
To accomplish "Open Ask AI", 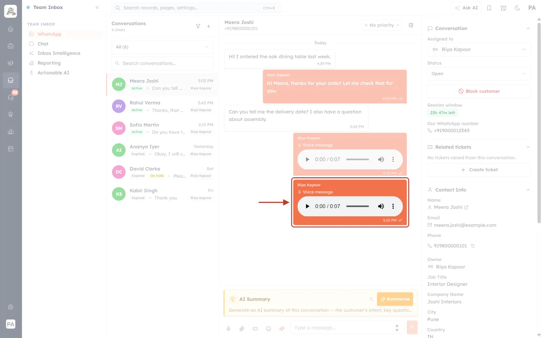I will click(466, 8).
